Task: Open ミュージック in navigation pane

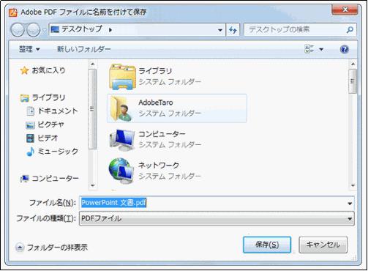Action: click(58, 152)
